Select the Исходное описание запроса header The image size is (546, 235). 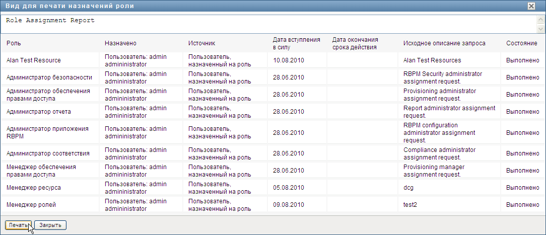tap(444, 43)
